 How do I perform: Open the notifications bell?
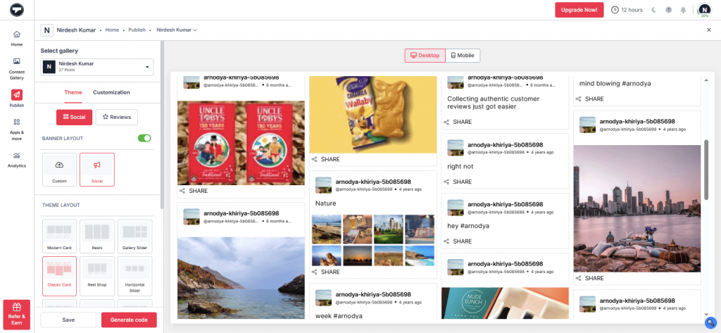coord(682,10)
